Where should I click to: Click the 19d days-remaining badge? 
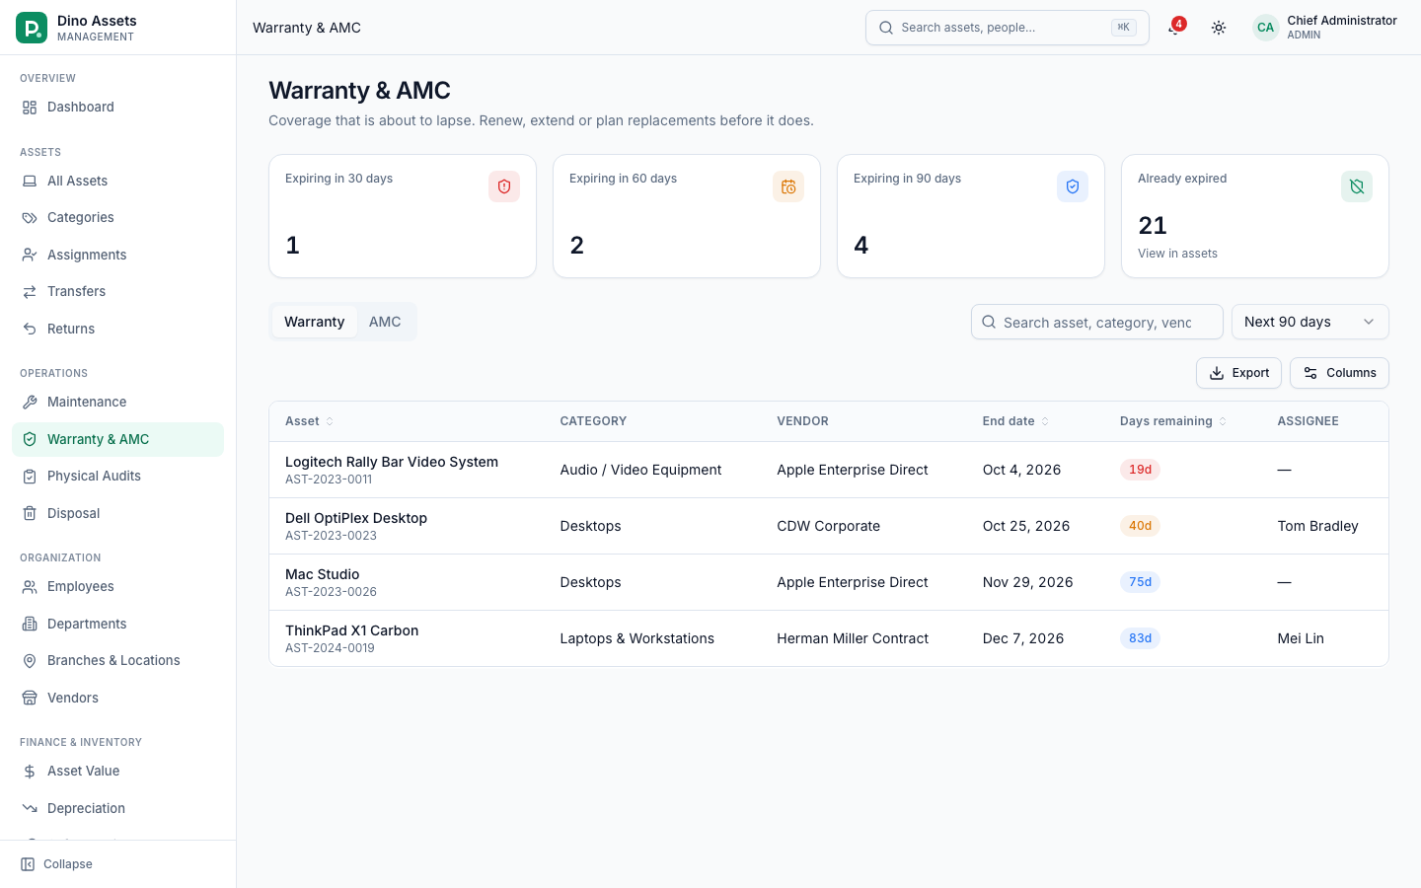pos(1140,470)
